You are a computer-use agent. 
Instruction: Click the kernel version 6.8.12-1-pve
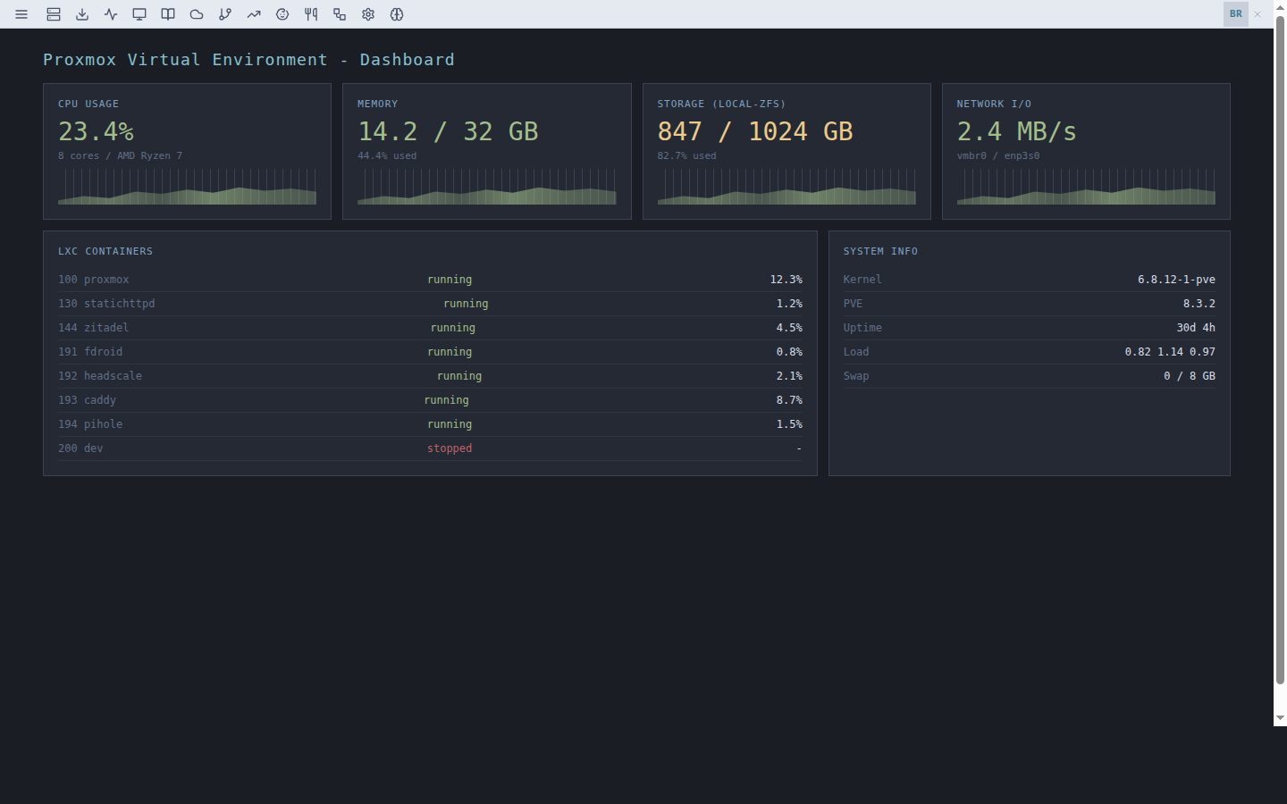(x=1176, y=280)
